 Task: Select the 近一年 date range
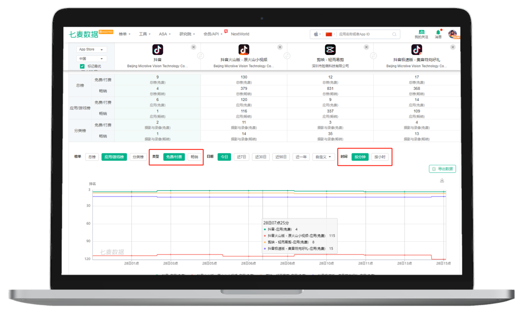point(301,157)
